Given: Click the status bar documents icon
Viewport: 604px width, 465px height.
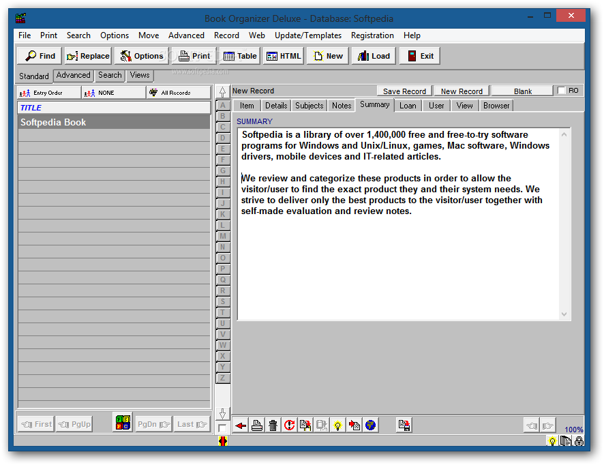Looking at the screenshot, I should pos(565,442).
